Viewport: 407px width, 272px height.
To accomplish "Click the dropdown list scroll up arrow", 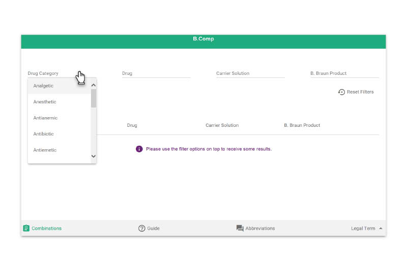I will (94, 85).
